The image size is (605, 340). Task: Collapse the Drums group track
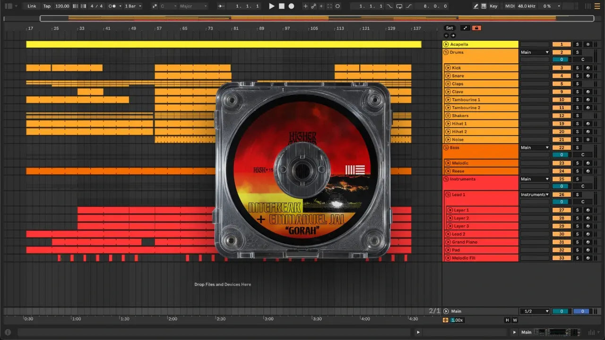(446, 52)
